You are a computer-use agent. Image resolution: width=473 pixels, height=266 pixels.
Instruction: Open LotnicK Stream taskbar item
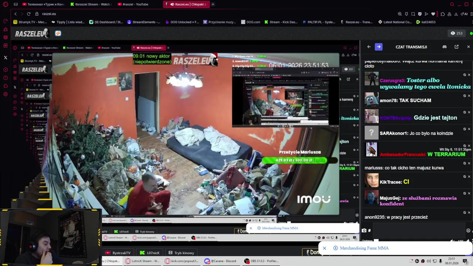click(142, 261)
